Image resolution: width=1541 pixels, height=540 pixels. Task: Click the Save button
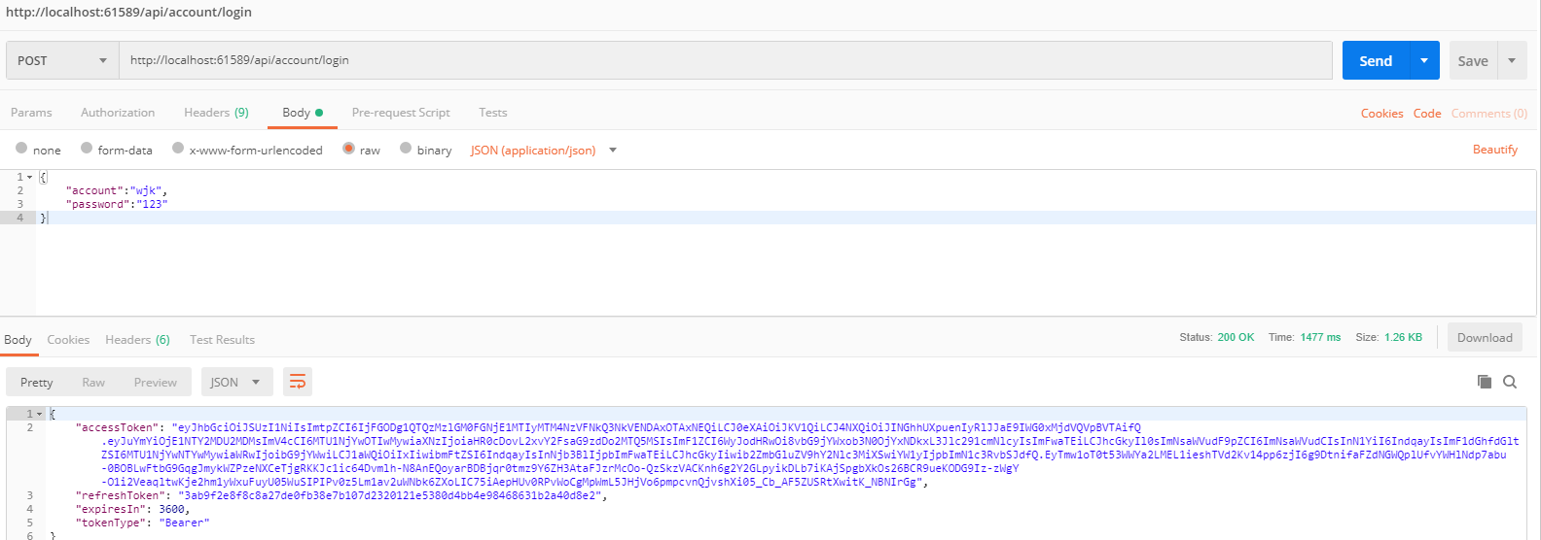point(1473,60)
